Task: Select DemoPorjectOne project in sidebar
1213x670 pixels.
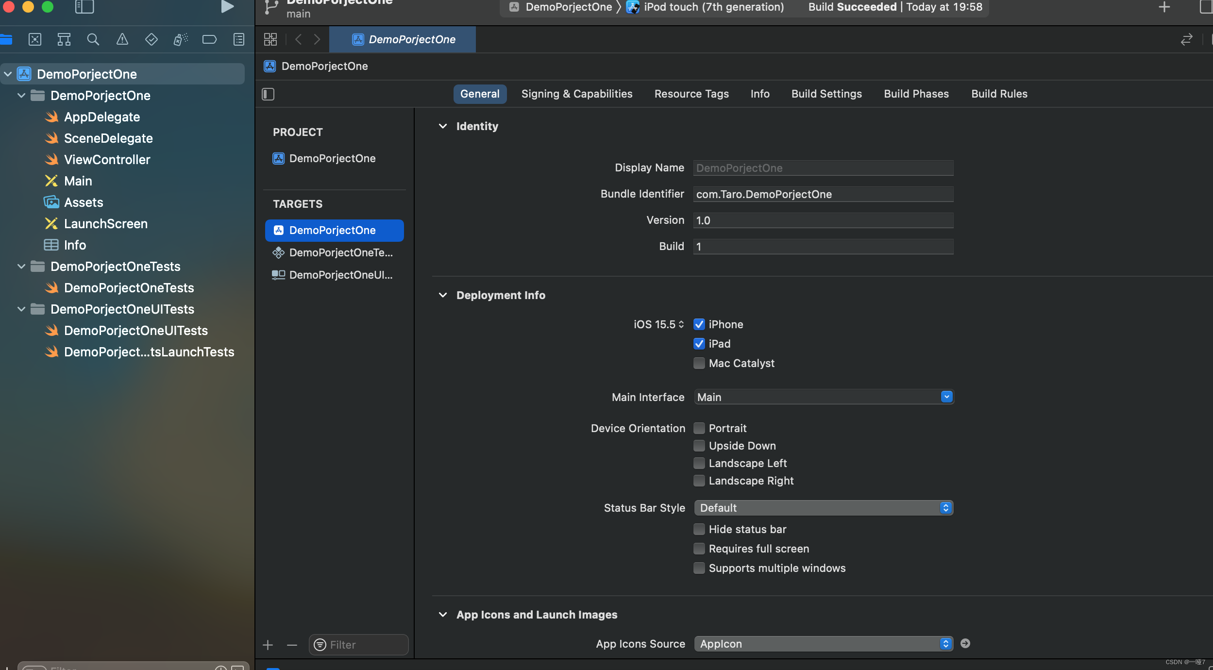Action: (86, 73)
